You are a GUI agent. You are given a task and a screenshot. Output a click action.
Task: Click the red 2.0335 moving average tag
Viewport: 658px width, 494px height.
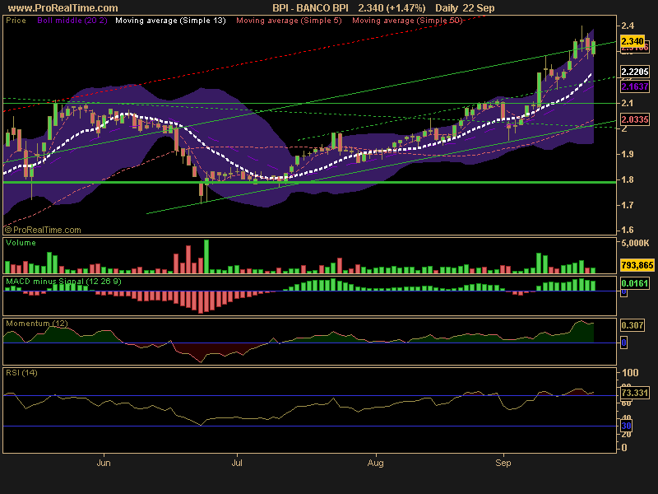coord(635,119)
